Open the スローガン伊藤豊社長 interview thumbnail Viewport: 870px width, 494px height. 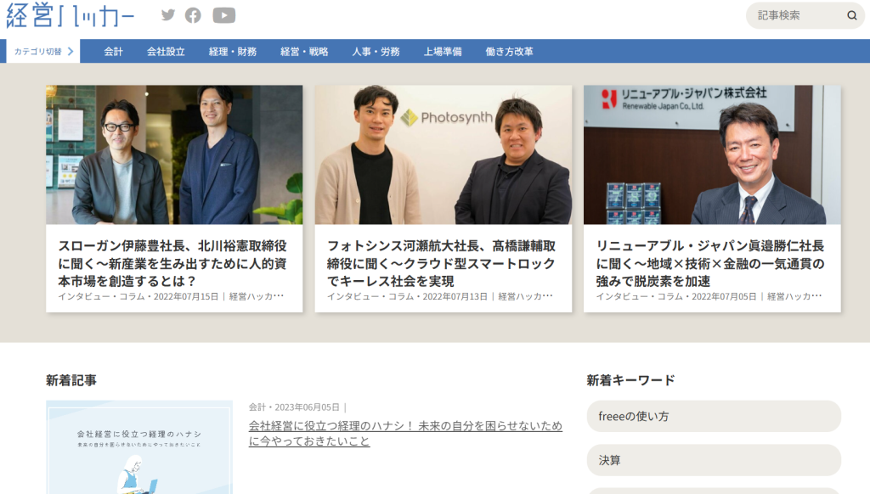(x=174, y=154)
